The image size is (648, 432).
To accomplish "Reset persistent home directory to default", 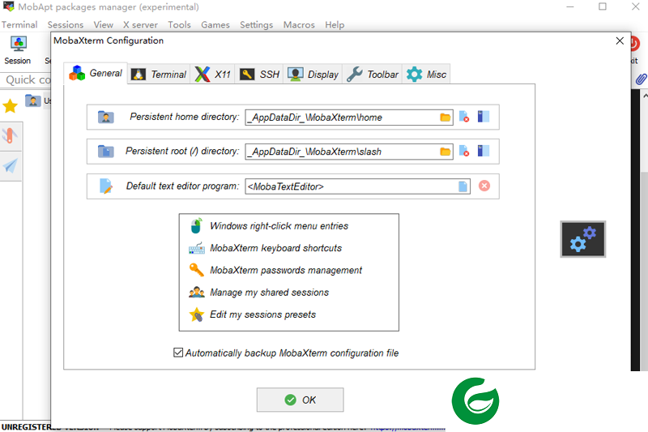I will [x=464, y=117].
